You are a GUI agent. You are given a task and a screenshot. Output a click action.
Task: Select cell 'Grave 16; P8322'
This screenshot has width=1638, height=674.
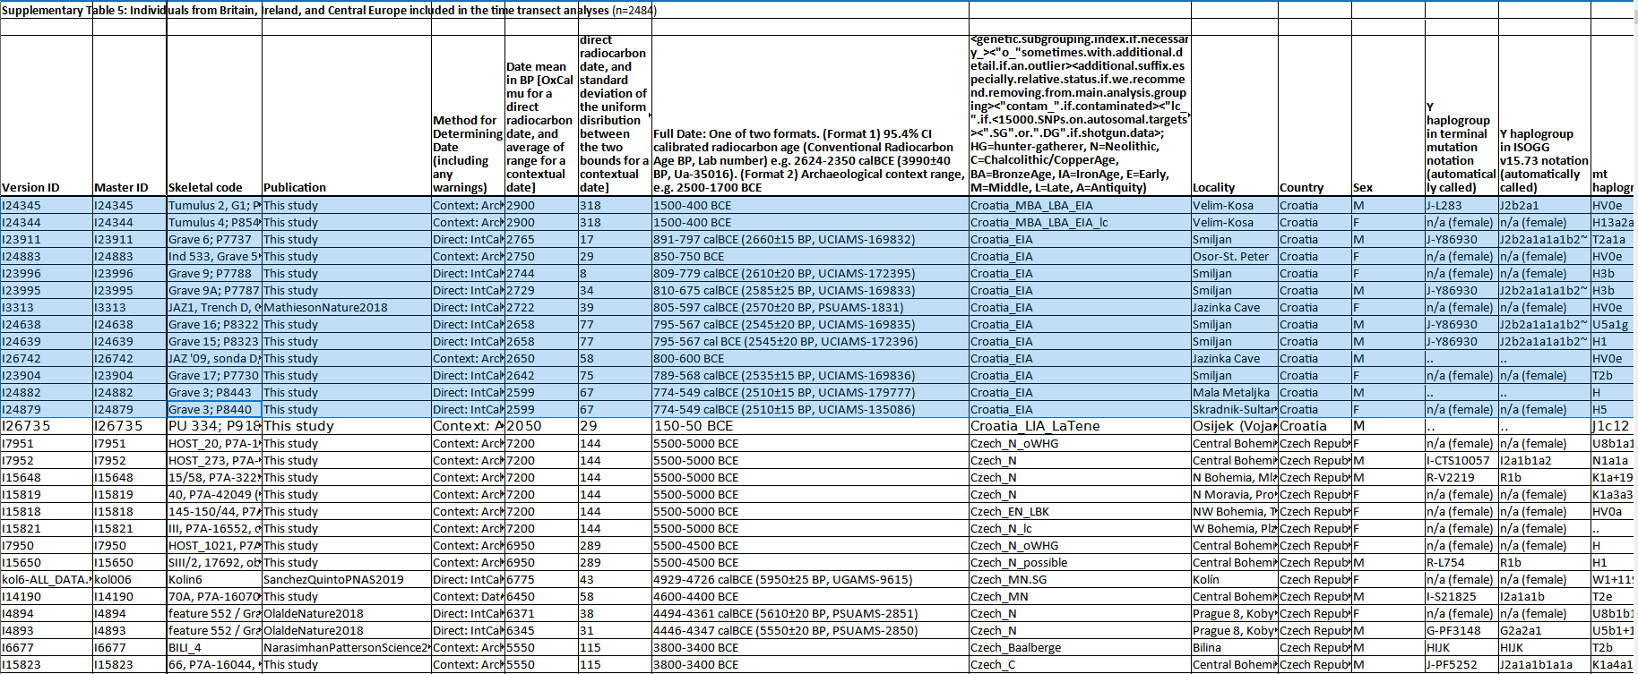coord(214,325)
